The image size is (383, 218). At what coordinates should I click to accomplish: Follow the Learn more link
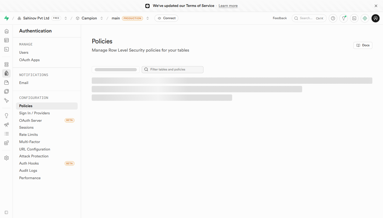pyautogui.click(x=228, y=6)
